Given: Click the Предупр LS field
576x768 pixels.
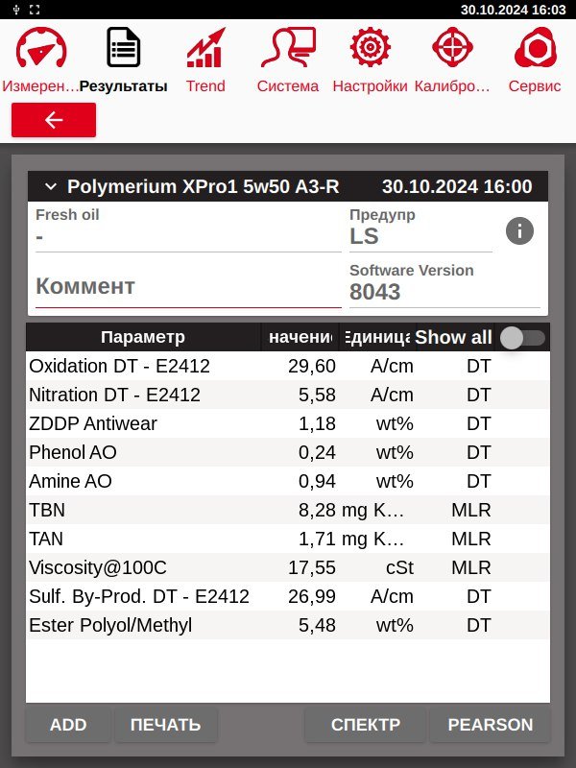Looking at the screenshot, I should (x=420, y=229).
